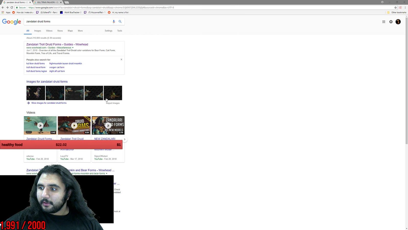Start voice search with the microphone icon
This screenshot has width=408, height=230.
click(x=114, y=21)
